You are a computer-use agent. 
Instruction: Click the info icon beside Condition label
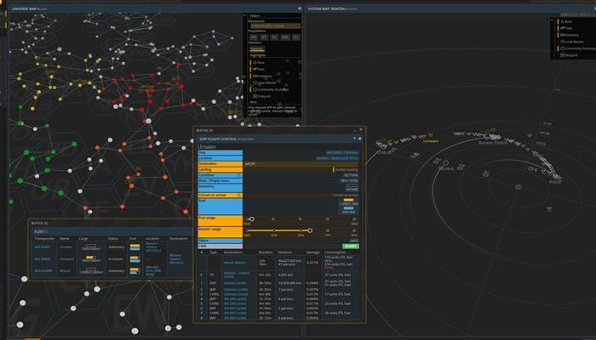click(239, 175)
